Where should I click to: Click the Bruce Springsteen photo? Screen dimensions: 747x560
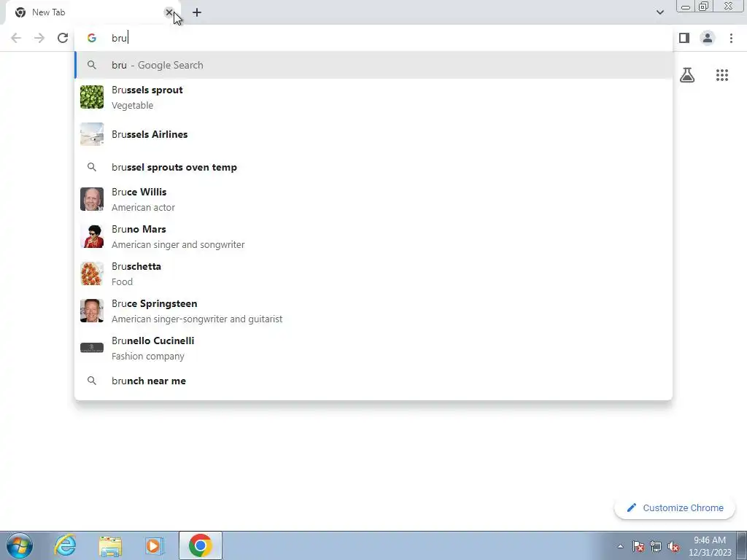pos(92,311)
